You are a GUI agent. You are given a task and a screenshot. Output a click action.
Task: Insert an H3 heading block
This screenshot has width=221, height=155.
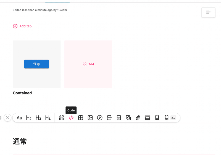point(38,118)
